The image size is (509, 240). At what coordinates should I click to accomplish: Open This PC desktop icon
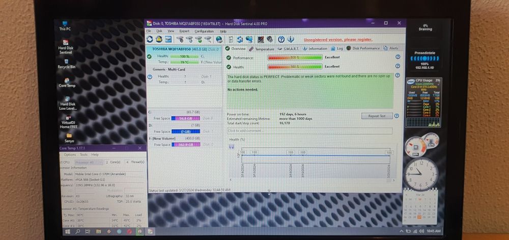(65, 25)
